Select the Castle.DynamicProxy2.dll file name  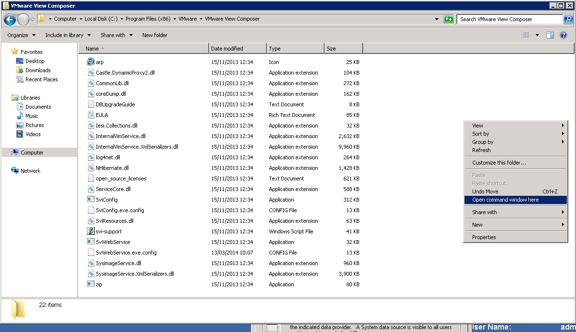pyautogui.click(x=125, y=73)
